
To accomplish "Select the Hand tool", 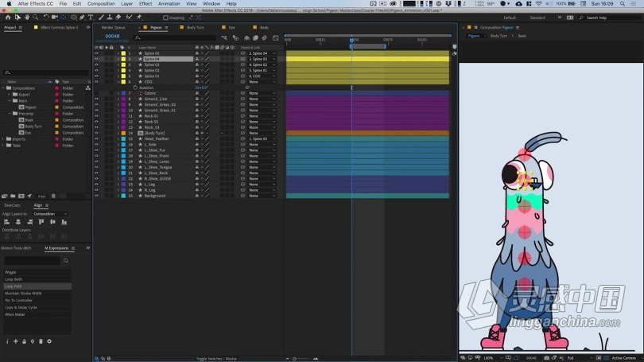I will pyautogui.click(x=27, y=18).
